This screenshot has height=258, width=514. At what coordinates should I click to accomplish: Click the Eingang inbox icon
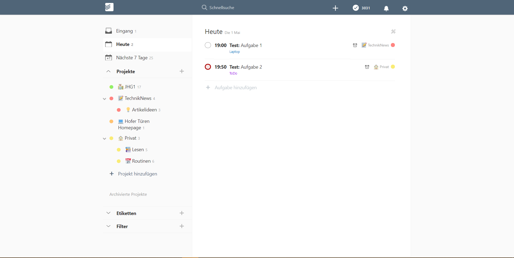(108, 31)
